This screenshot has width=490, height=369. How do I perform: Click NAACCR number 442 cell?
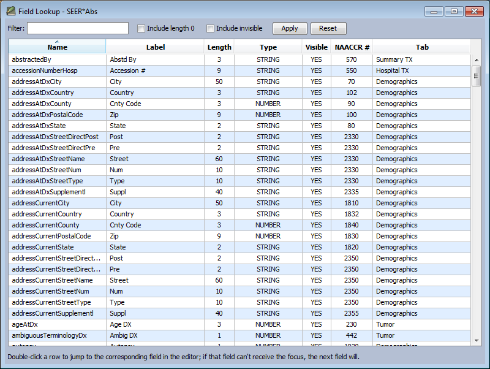point(352,335)
